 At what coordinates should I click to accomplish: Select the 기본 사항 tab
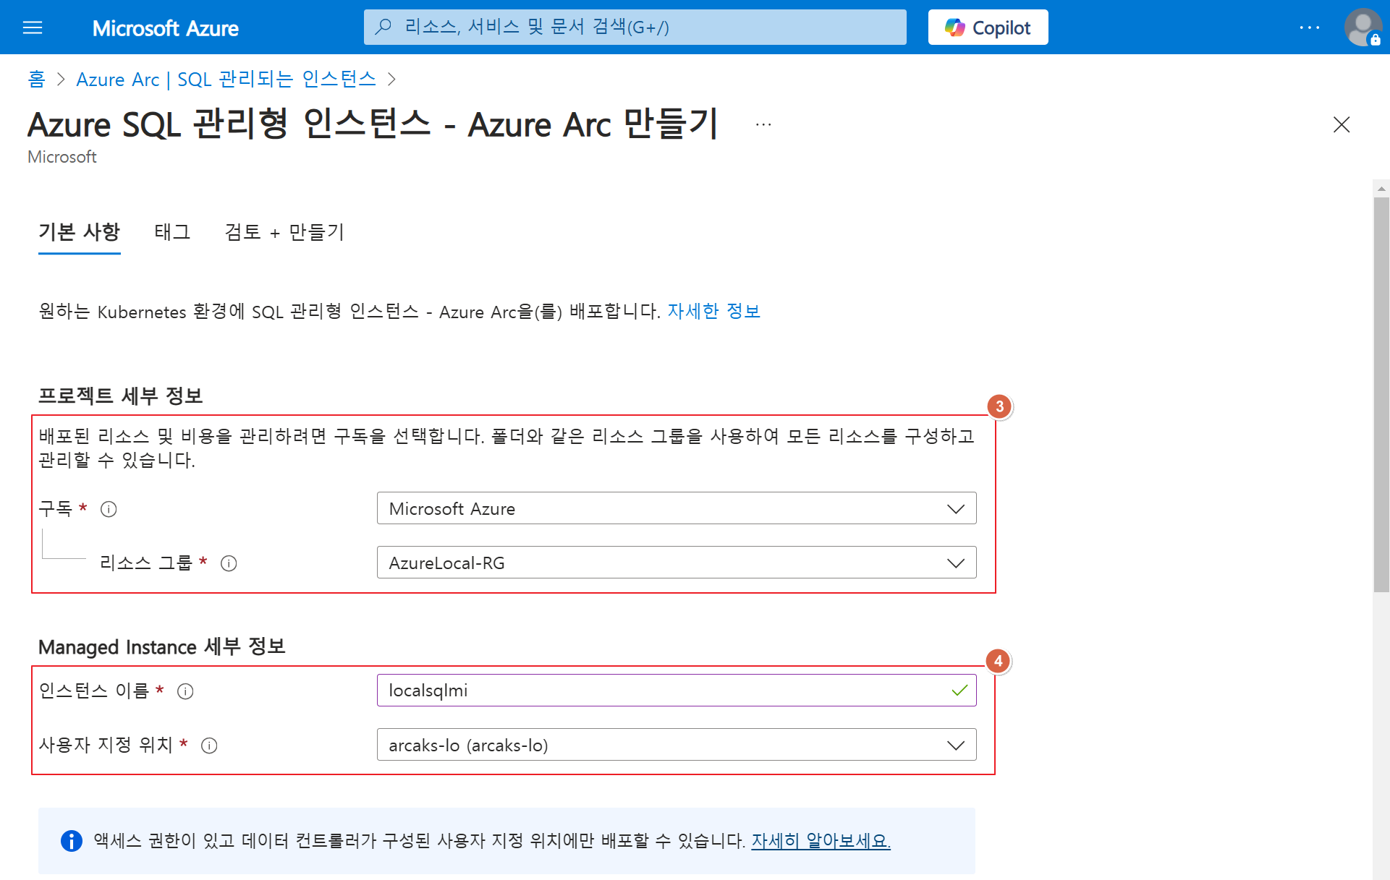pyautogui.click(x=79, y=232)
